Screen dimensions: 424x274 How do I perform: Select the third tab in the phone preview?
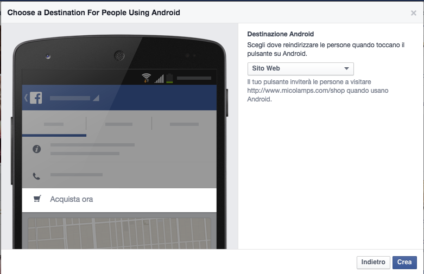(184, 124)
